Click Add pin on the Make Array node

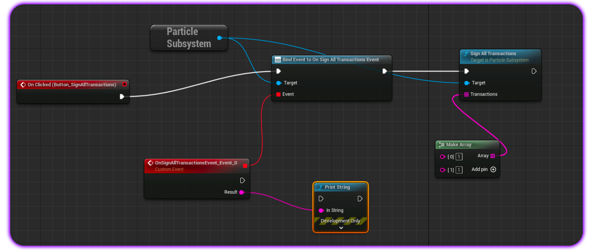click(x=493, y=169)
